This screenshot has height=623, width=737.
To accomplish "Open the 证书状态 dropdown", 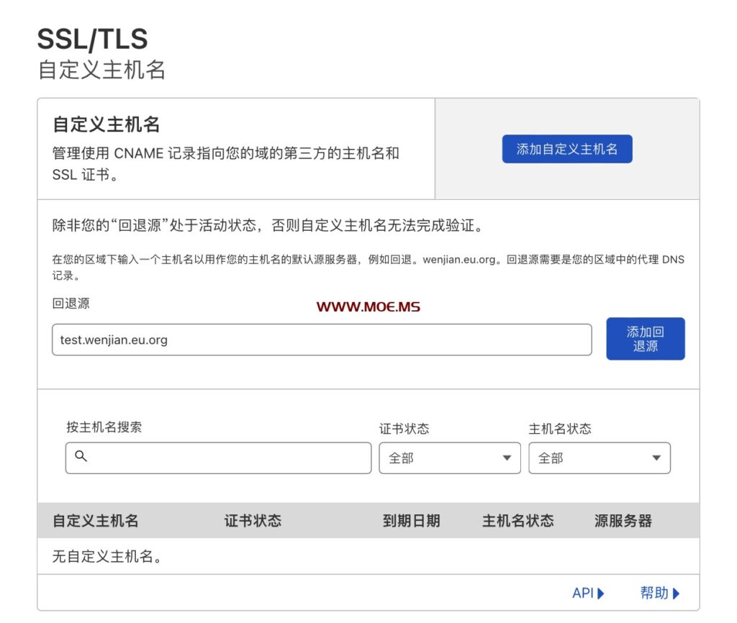I will tap(449, 458).
